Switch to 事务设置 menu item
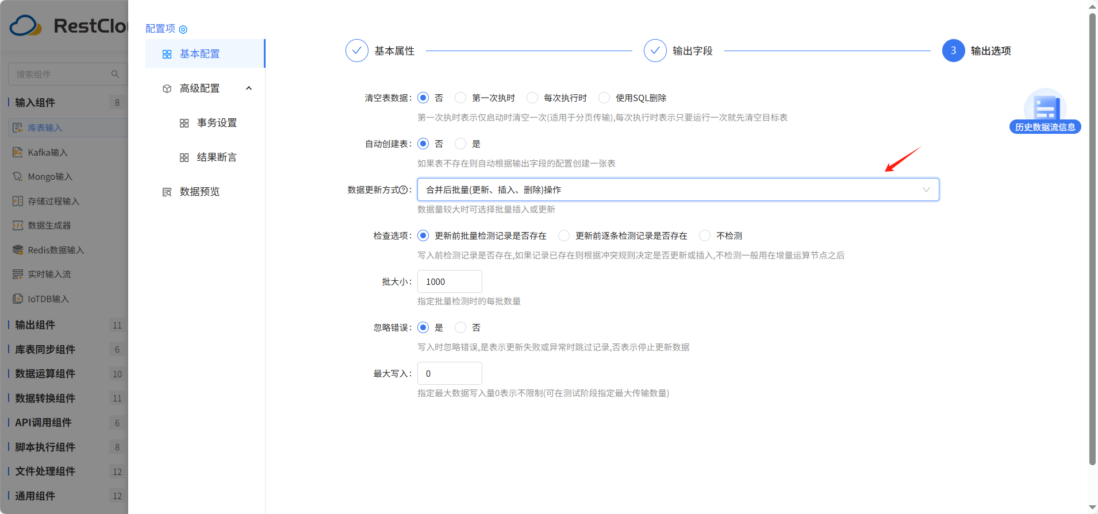This screenshot has width=1098, height=514. (217, 123)
